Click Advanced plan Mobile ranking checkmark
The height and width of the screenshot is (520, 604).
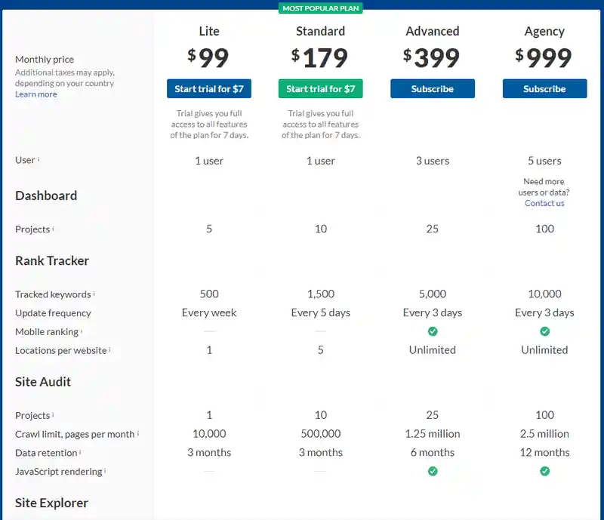tap(433, 331)
